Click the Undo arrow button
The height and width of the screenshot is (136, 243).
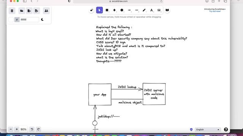(x=32, y=129)
